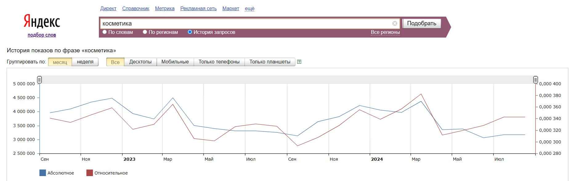Filter by Только телефоны
Screen dimensions: 575x181
pyautogui.click(x=219, y=62)
